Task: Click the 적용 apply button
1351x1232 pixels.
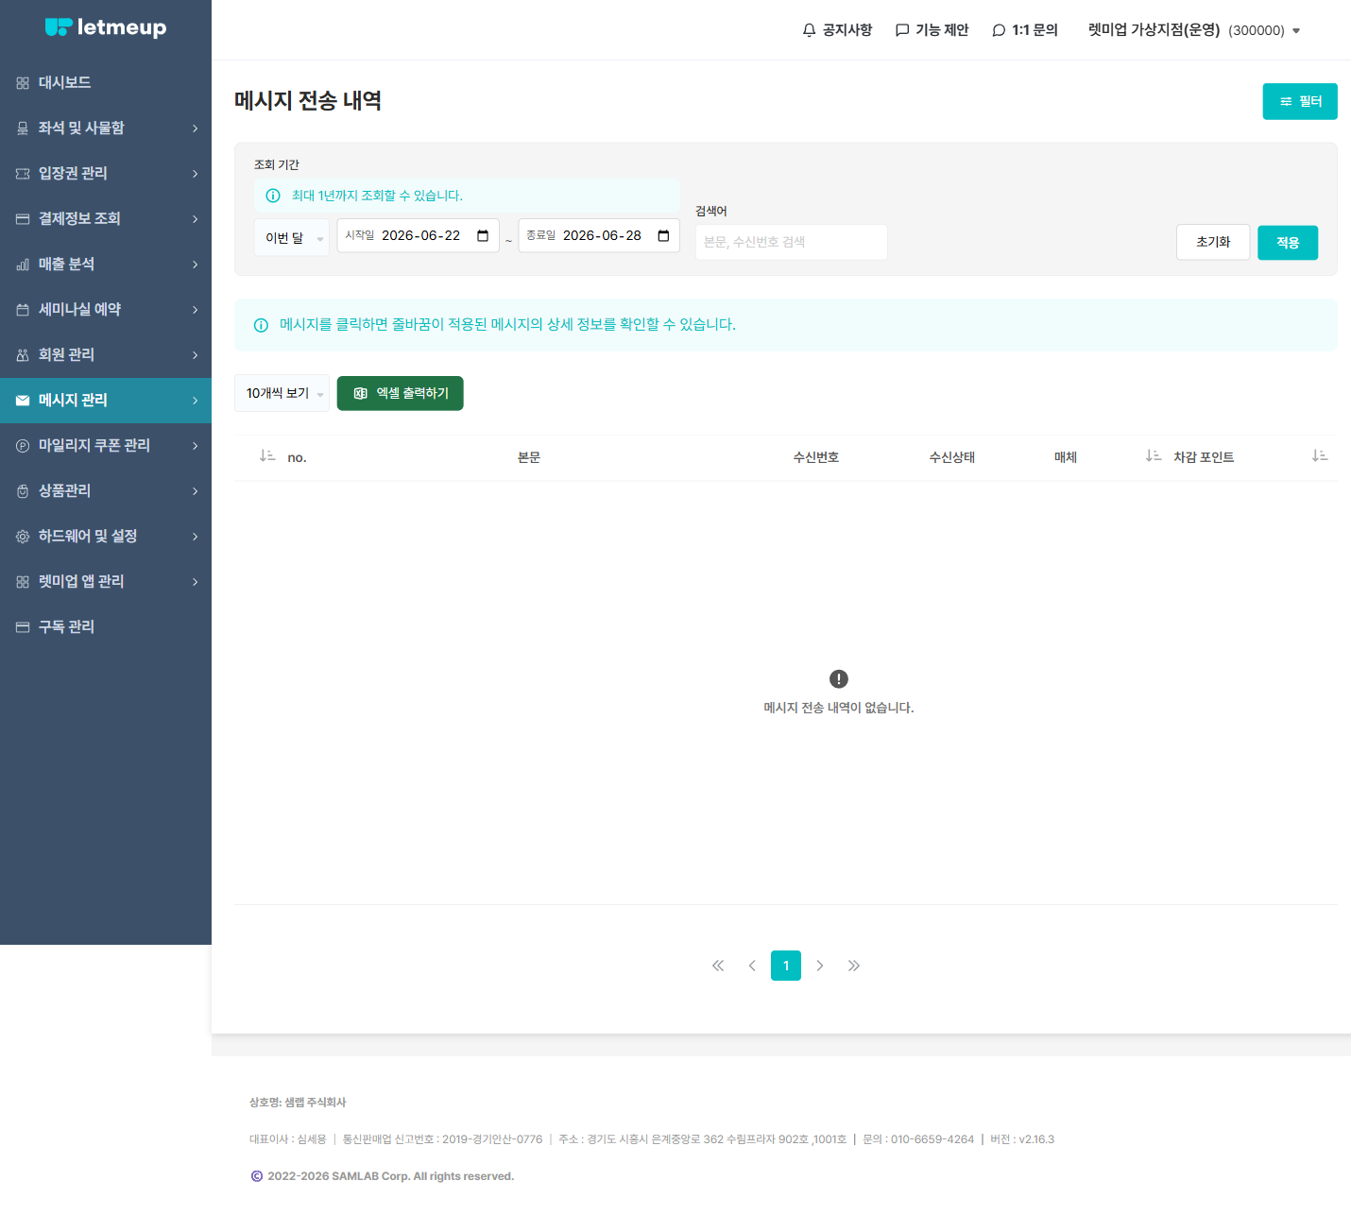Action: [x=1288, y=243]
